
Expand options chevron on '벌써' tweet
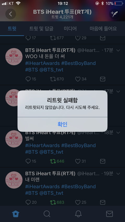[118, 132]
